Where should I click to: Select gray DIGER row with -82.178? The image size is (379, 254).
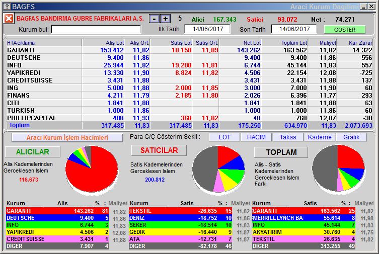(x=181, y=246)
